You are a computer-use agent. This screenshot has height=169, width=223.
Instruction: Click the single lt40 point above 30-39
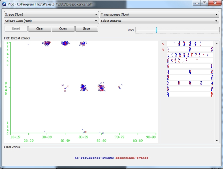(45, 131)
